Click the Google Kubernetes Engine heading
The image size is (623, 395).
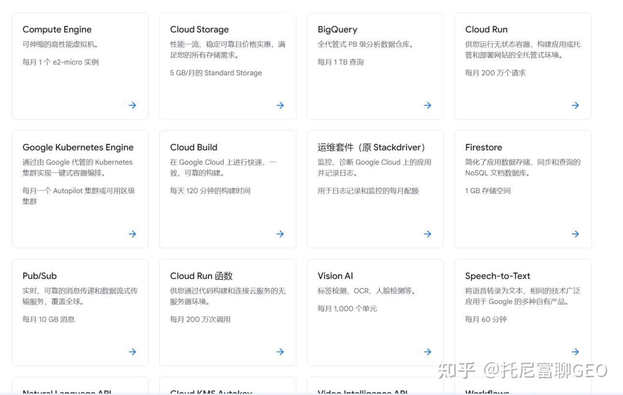click(x=78, y=147)
